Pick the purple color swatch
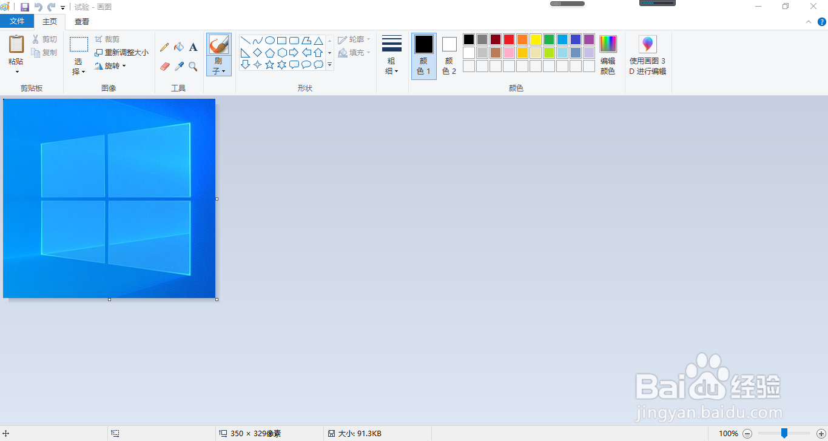The width and height of the screenshot is (828, 441). pyautogui.click(x=589, y=39)
